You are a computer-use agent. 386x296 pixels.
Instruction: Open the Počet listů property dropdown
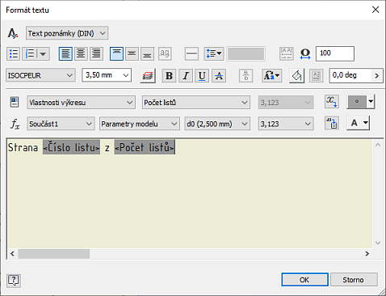click(196, 103)
